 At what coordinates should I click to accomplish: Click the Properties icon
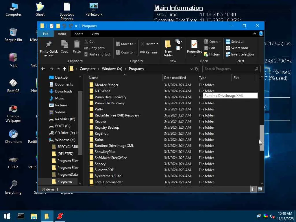[x=194, y=44]
